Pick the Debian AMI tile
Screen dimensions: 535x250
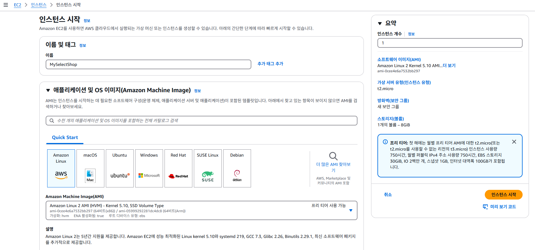[237, 168]
